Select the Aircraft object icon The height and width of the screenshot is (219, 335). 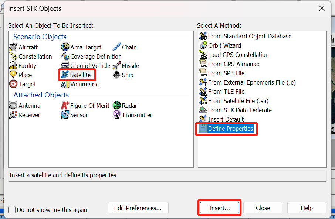13,47
